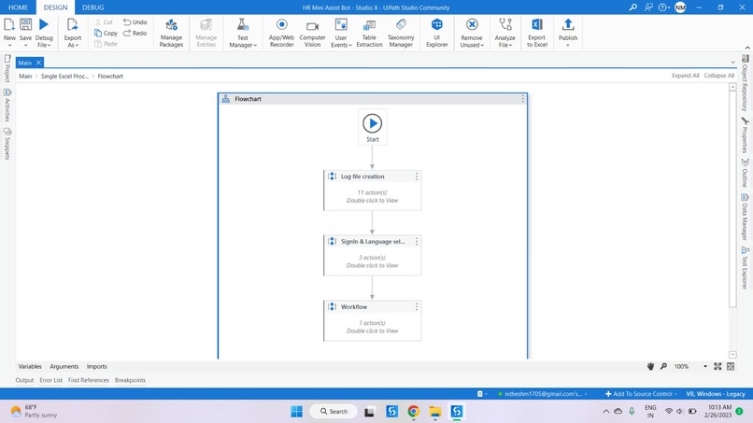Click the Redo command
The width and height of the screenshot is (753, 423).
coord(135,33)
